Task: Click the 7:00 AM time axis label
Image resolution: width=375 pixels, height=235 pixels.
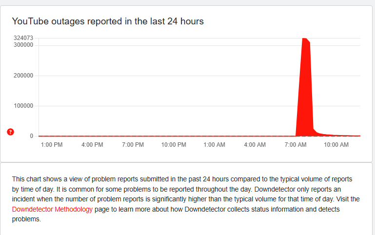Action: click(x=295, y=145)
